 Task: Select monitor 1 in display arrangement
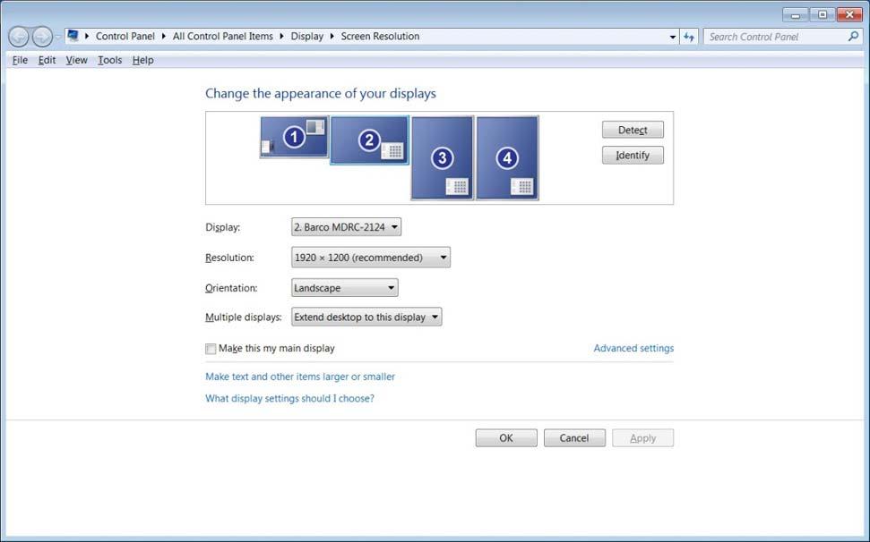tap(294, 137)
